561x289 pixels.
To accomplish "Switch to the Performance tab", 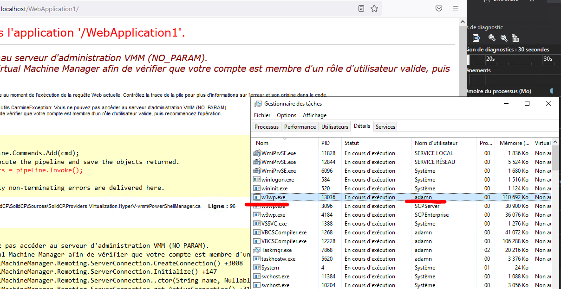I will 300,126.
